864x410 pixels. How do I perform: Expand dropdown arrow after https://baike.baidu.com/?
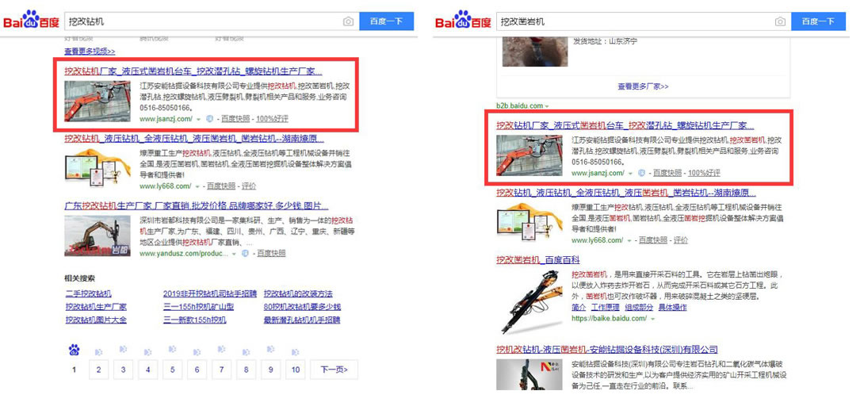[x=652, y=319]
